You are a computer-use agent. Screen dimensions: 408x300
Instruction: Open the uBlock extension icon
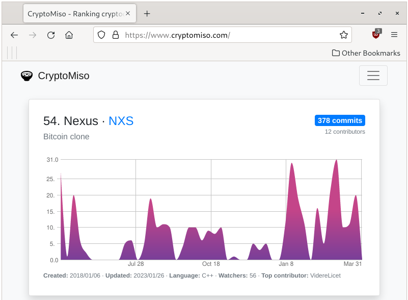376,34
